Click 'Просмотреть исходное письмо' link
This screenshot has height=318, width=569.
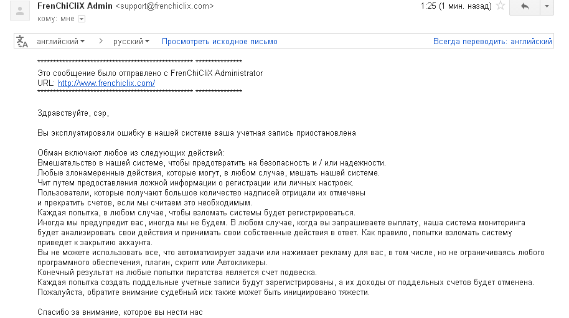(x=220, y=42)
